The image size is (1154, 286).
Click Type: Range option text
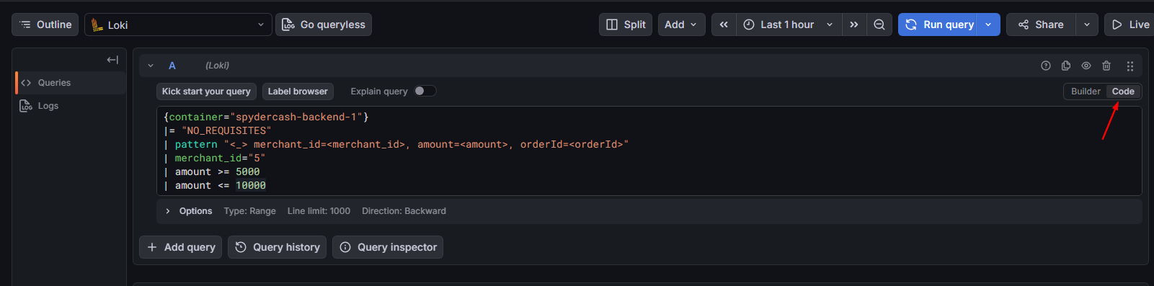pyautogui.click(x=249, y=211)
